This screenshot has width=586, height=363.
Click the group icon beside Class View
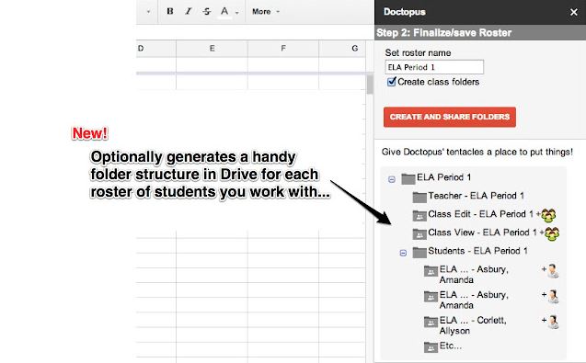[x=552, y=233]
